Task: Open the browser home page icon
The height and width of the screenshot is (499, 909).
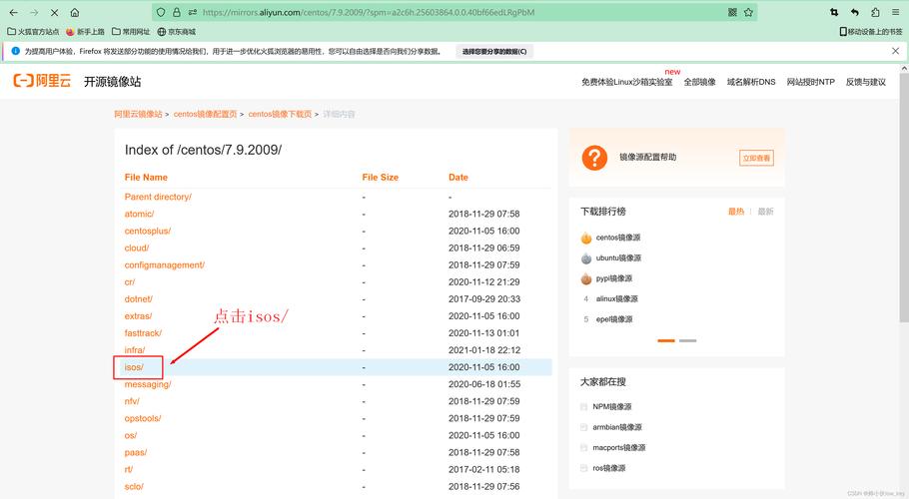Action: 75,12
